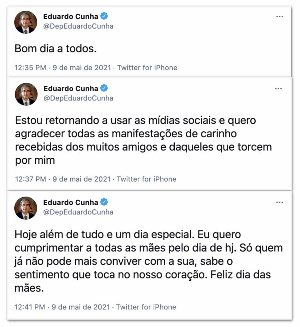Image resolution: width=300 pixels, height=327 pixels.
Task: Click the @DepEduardoCunha handle in the third tweet
Action: pos(78,212)
